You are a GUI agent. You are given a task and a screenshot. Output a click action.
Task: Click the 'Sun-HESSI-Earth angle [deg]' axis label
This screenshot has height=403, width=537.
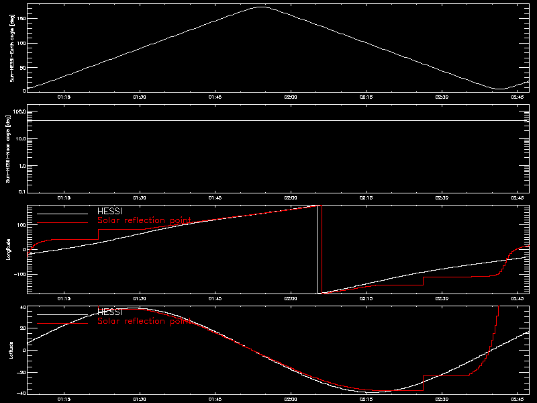point(12,48)
